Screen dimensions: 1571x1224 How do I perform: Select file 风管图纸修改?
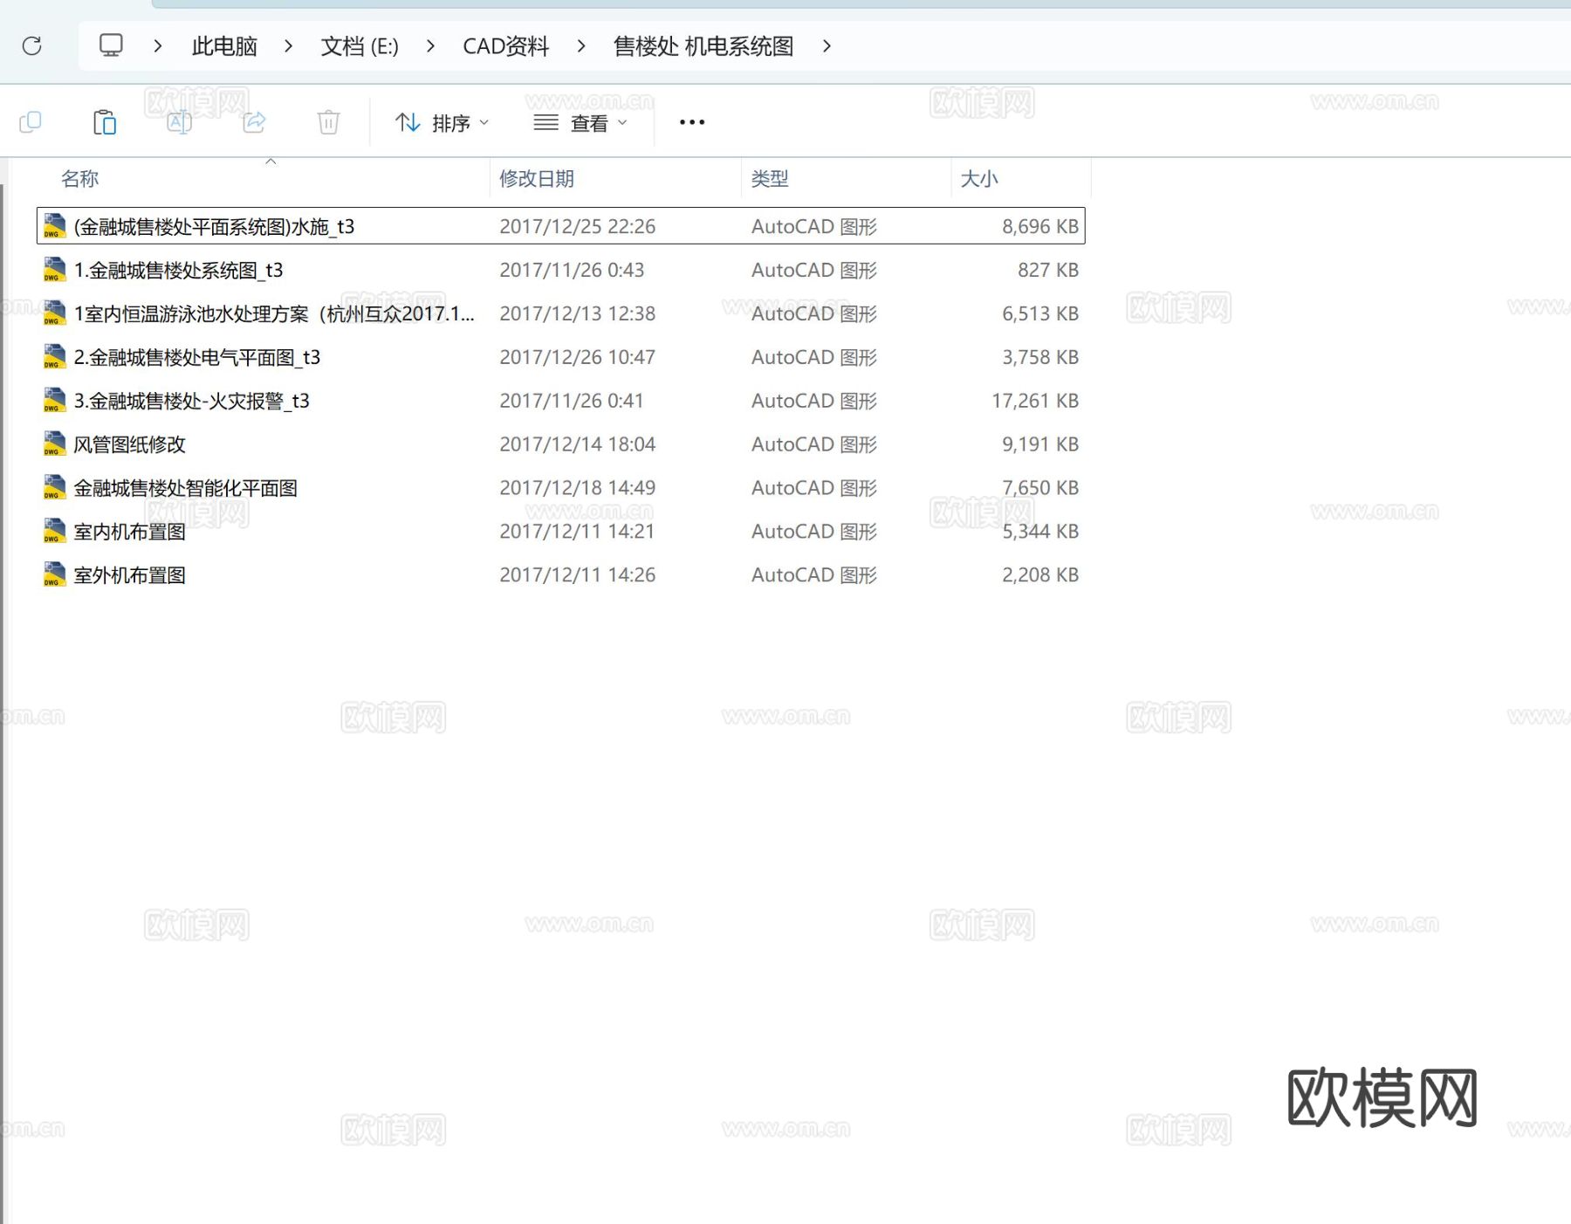pyautogui.click(x=129, y=445)
